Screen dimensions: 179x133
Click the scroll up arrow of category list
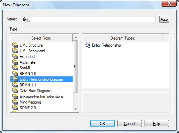(x=76, y=37)
